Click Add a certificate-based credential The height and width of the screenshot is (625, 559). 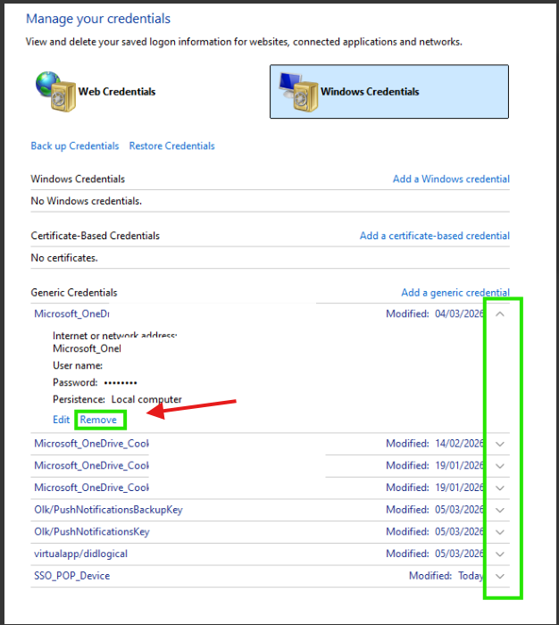point(435,236)
